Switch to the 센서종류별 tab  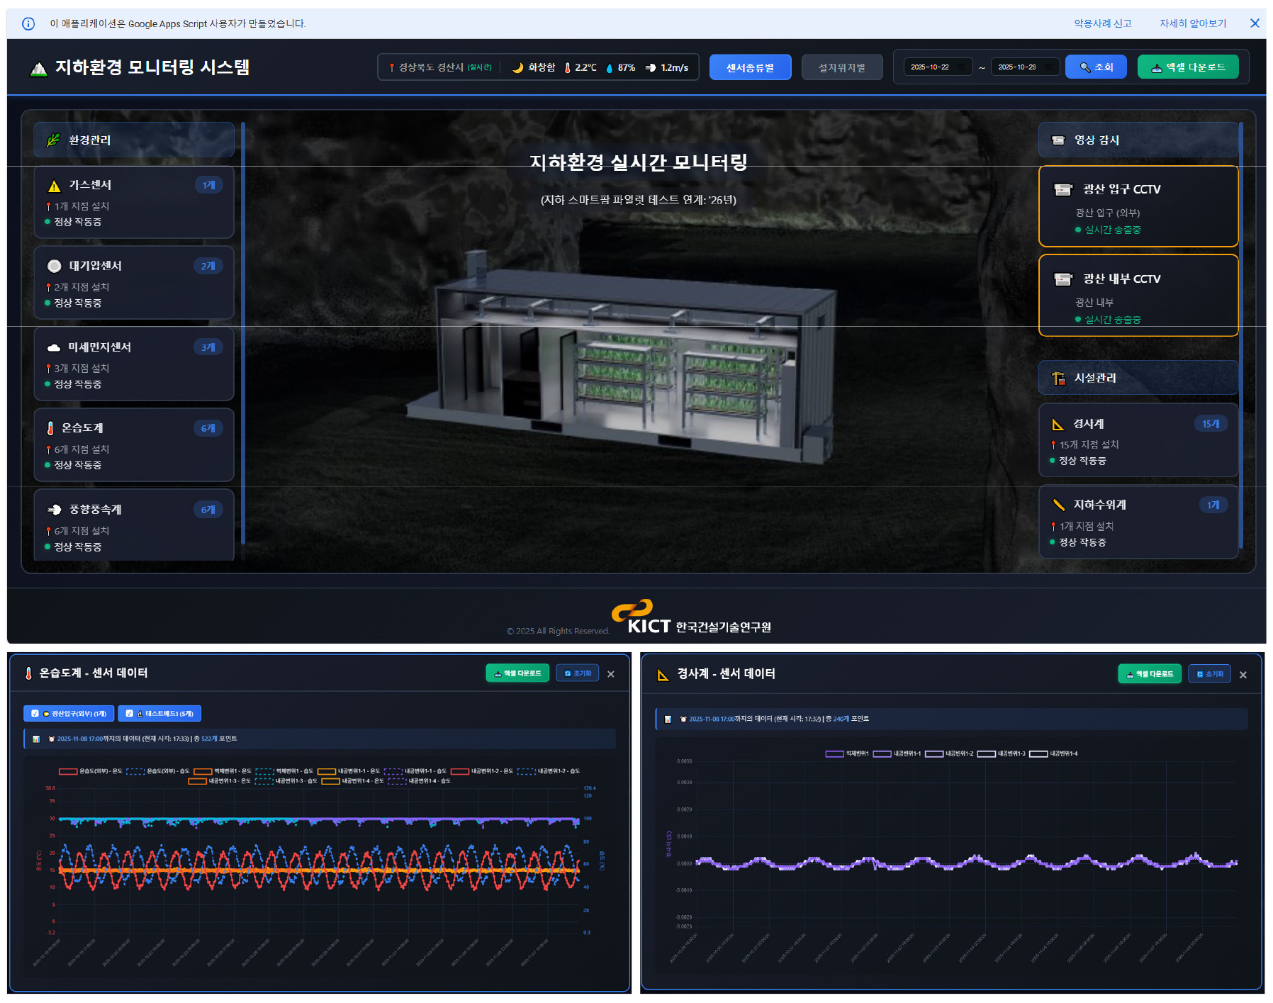(750, 67)
